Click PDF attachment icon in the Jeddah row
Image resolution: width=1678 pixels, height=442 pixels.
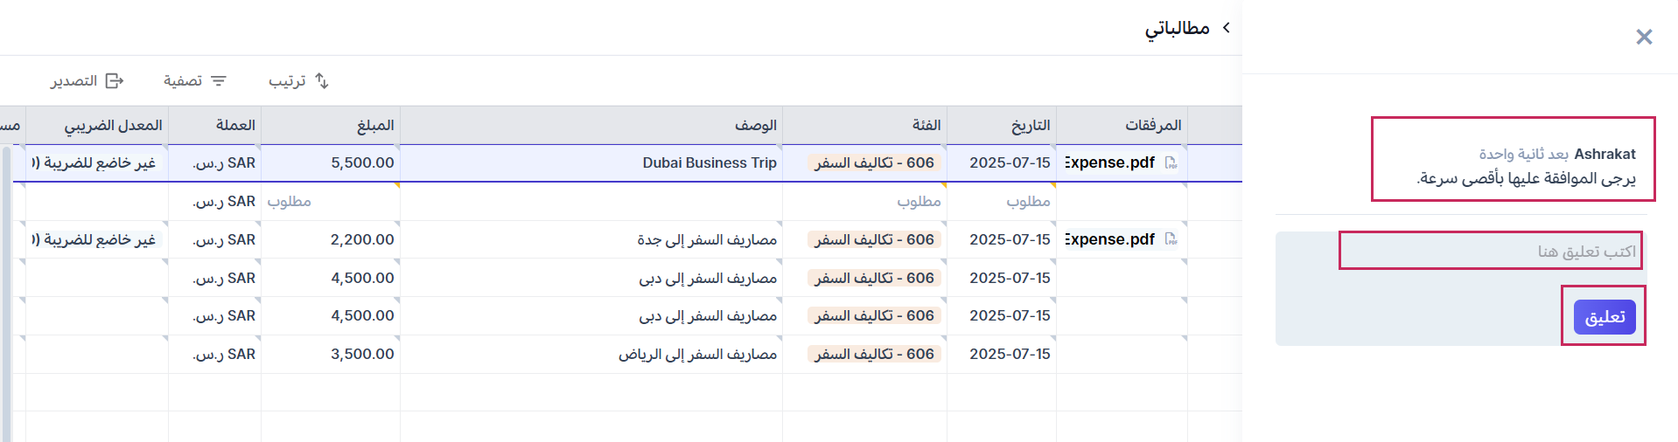point(1171,239)
